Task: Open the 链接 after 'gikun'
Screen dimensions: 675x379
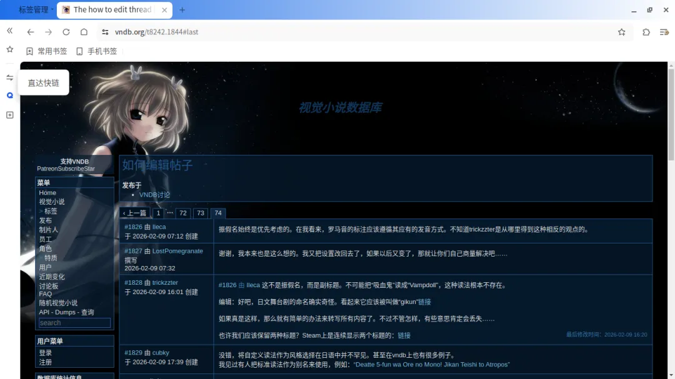Action: [x=424, y=302]
